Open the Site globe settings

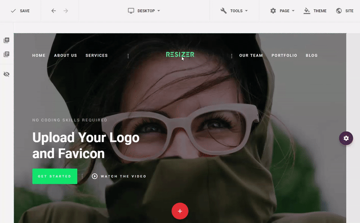[x=345, y=11]
